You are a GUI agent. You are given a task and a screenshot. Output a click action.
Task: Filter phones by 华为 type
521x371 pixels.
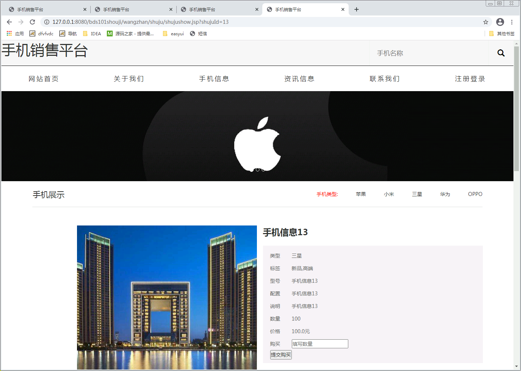click(x=445, y=194)
